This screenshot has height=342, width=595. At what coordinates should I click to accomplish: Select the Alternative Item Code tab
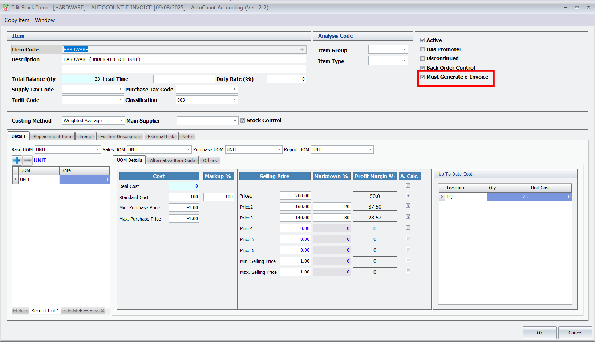pos(172,160)
